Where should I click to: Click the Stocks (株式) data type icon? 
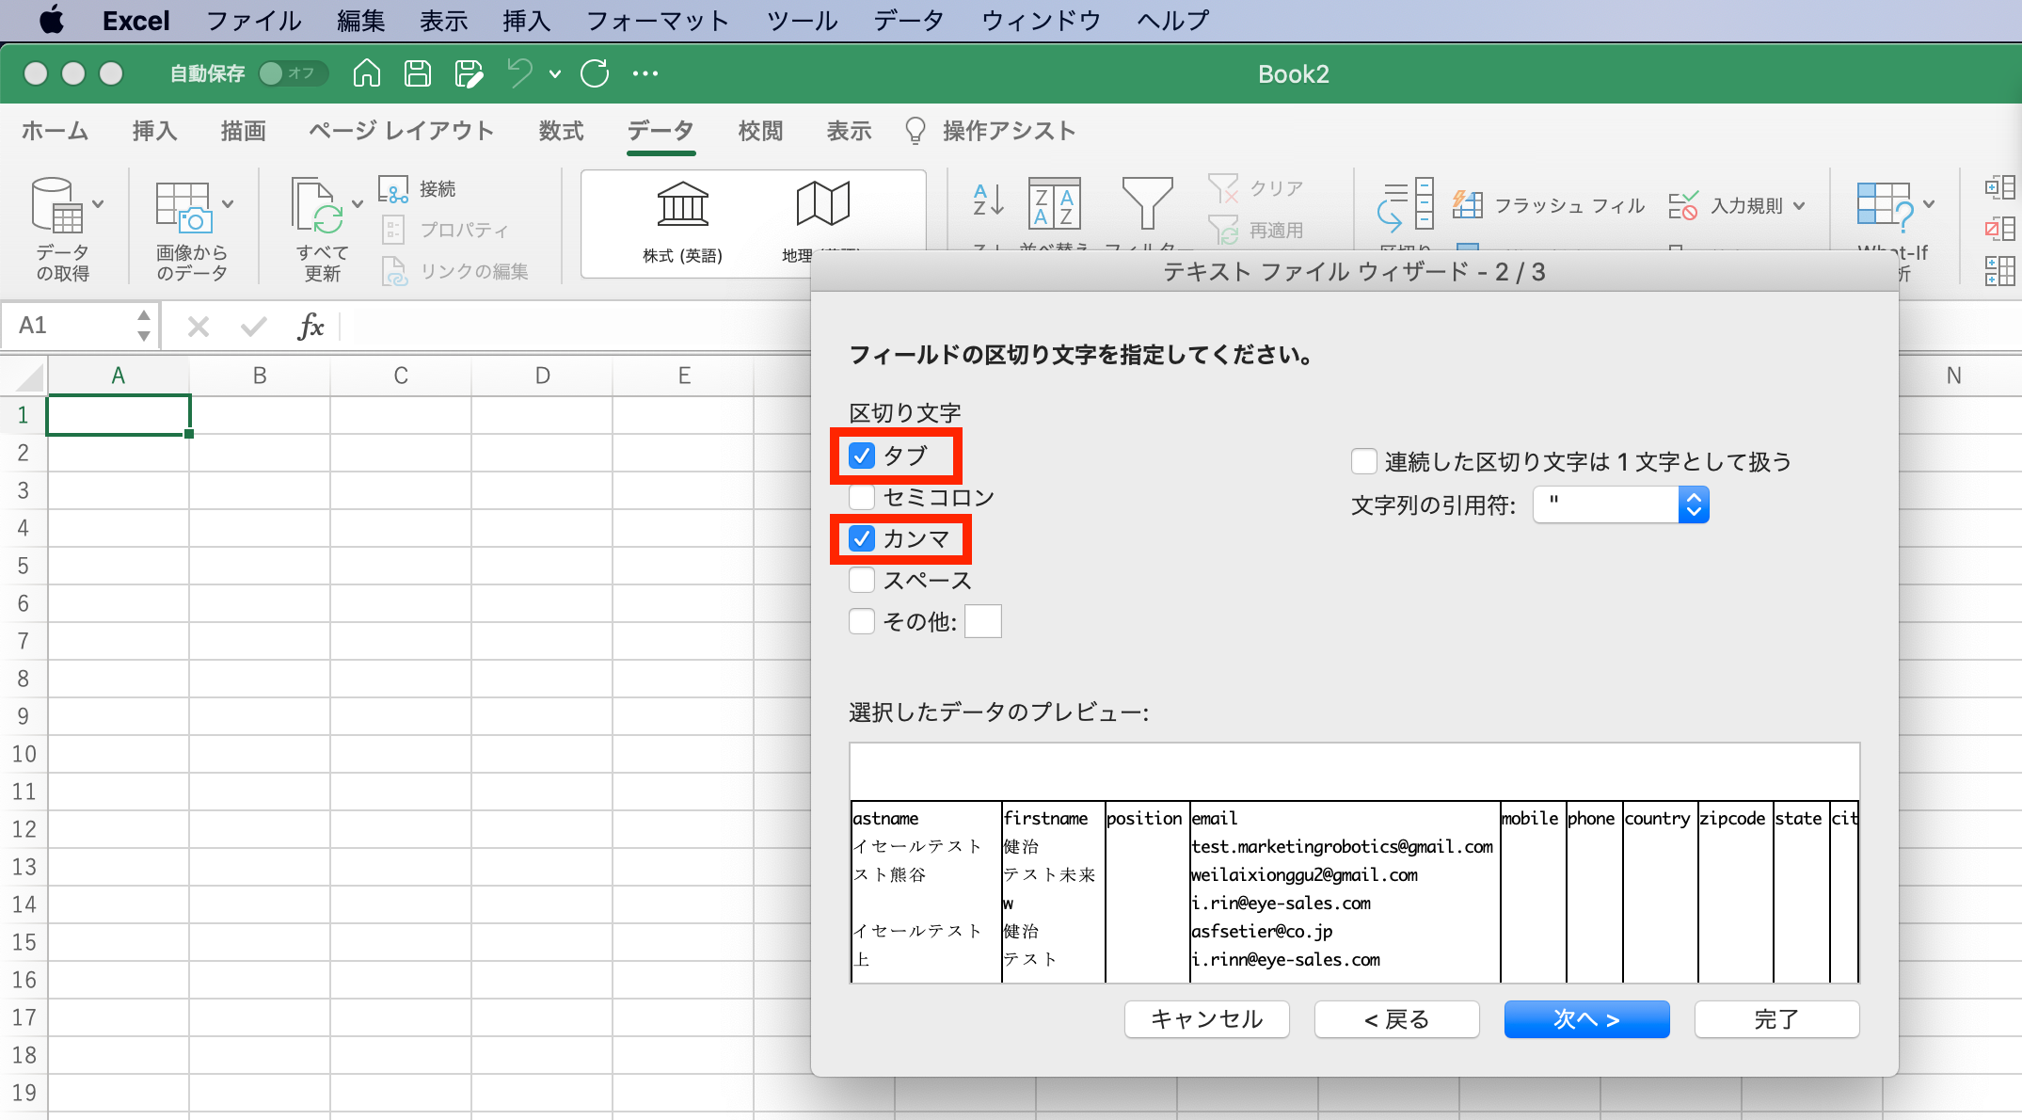[682, 205]
